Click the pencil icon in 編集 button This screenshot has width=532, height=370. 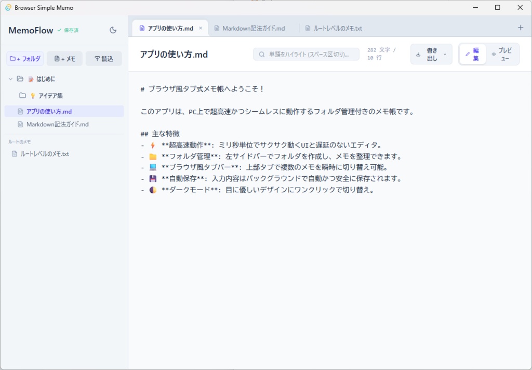[x=468, y=55]
